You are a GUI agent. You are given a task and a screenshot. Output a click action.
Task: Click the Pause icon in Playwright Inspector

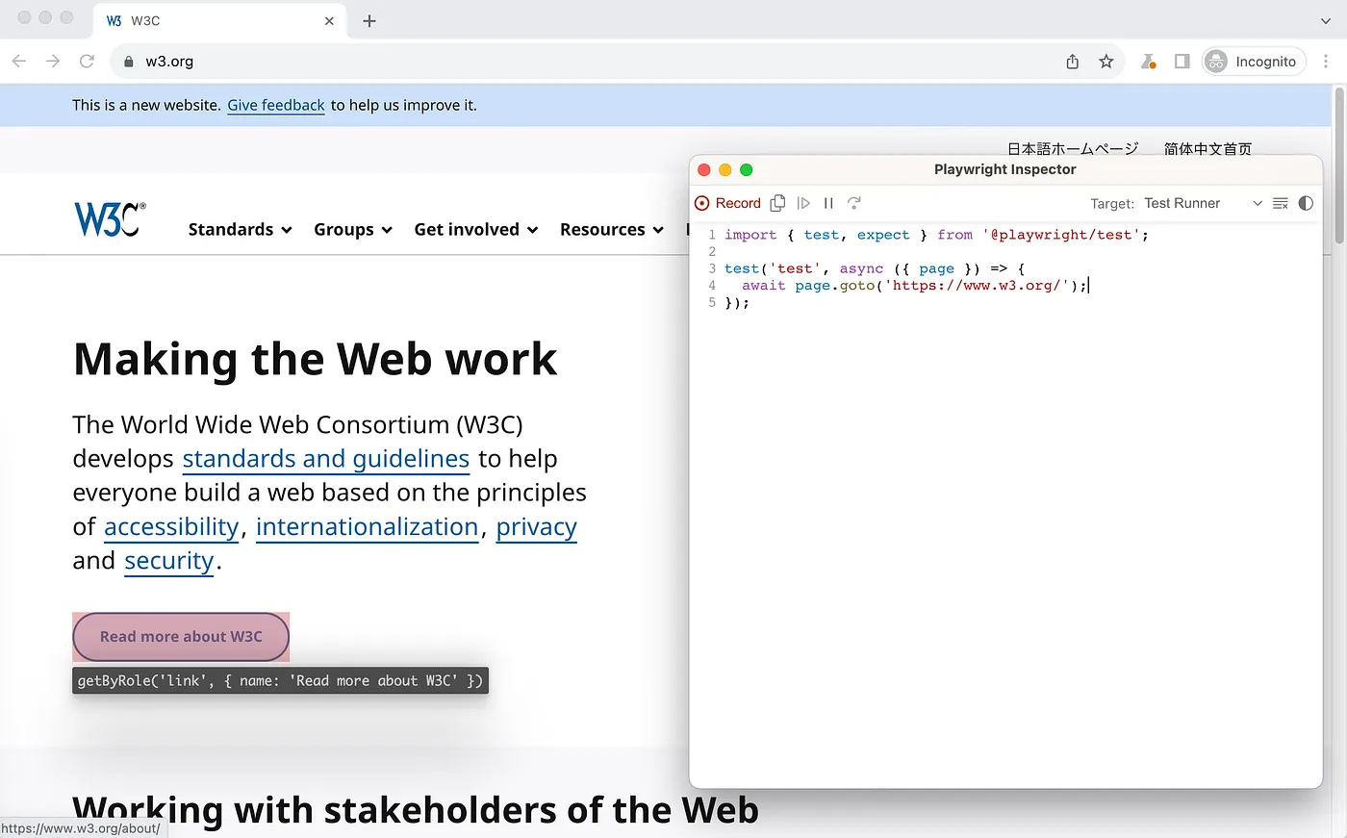coord(828,203)
